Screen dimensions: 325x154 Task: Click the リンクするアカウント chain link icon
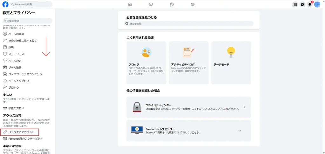coord(5,132)
